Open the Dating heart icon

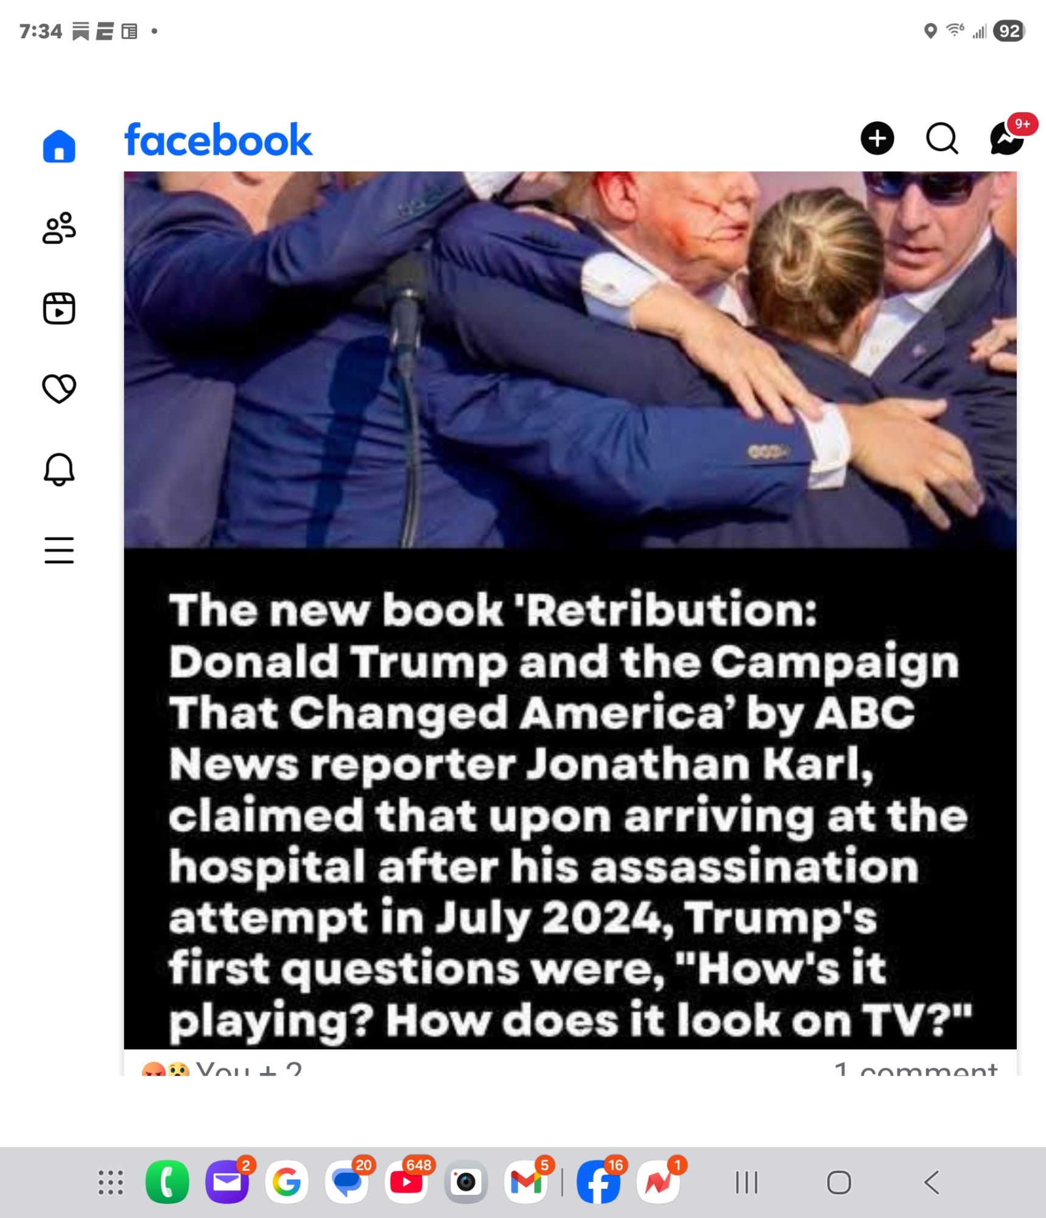tap(59, 389)
